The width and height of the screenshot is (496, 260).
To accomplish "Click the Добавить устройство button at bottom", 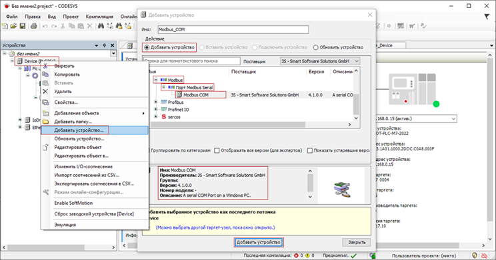I will [259, 242].
